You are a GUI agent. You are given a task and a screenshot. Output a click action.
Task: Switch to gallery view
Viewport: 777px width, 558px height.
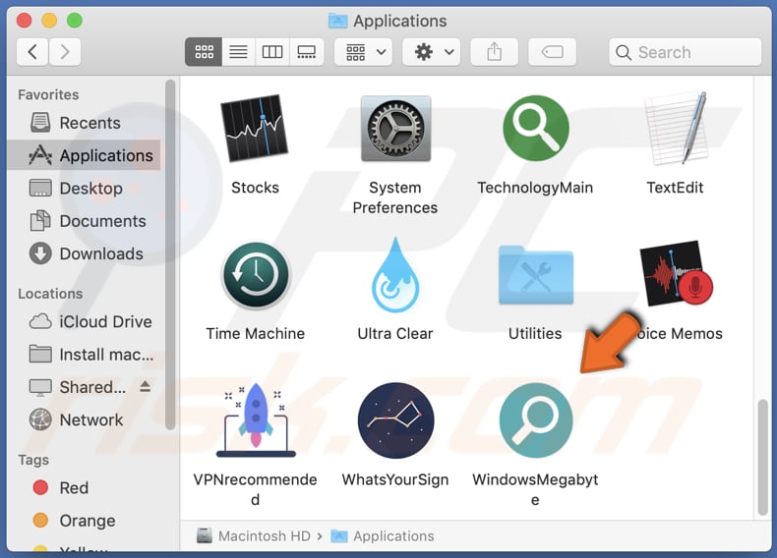tap(306, 51)
